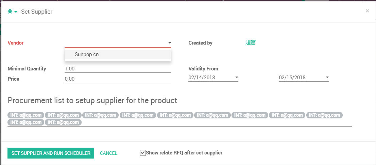This screenshot has width=376, height=165.
Task: Click empty space in the procurement tag field
Action: [x=218, y=122]
